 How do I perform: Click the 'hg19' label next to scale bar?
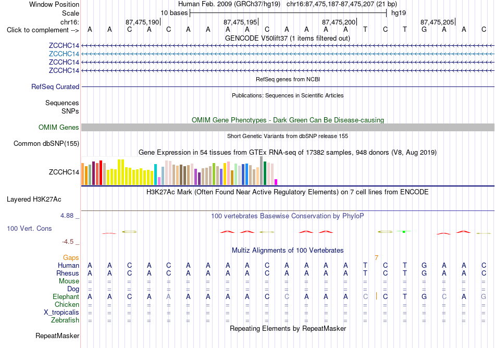[x=399, y=13]
